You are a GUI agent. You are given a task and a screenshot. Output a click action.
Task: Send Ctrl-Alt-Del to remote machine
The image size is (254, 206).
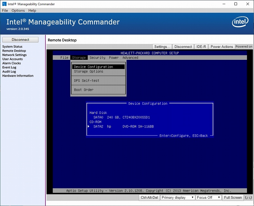point(149,197)
